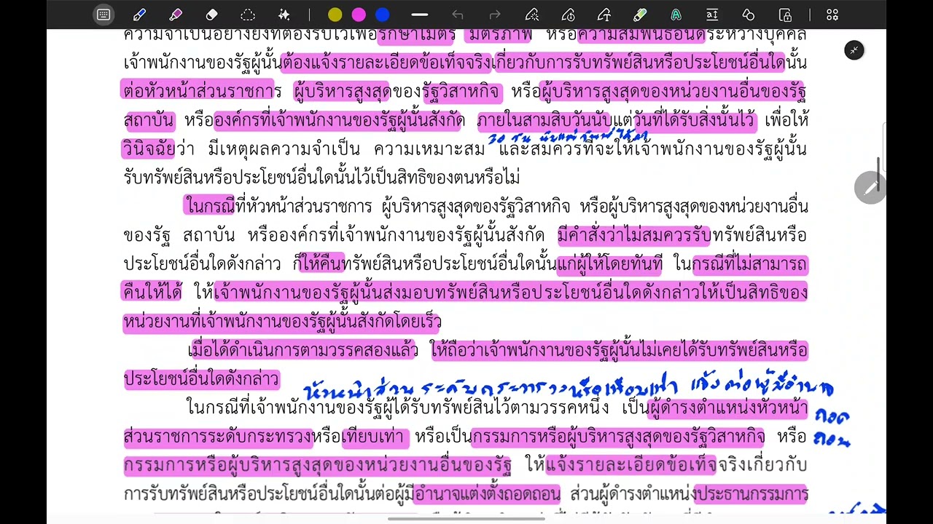Click highlighted phrase "ต่อหัวหน้าส่วนราชการ"
Screen dimensions: 933x524
coord(201,91)
